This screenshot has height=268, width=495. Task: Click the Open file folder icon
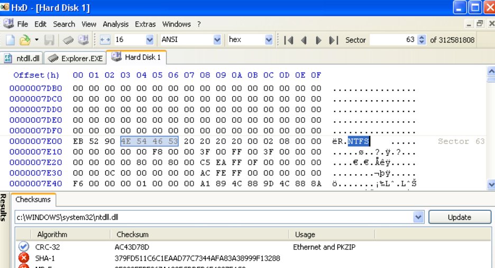coord(24,40)
